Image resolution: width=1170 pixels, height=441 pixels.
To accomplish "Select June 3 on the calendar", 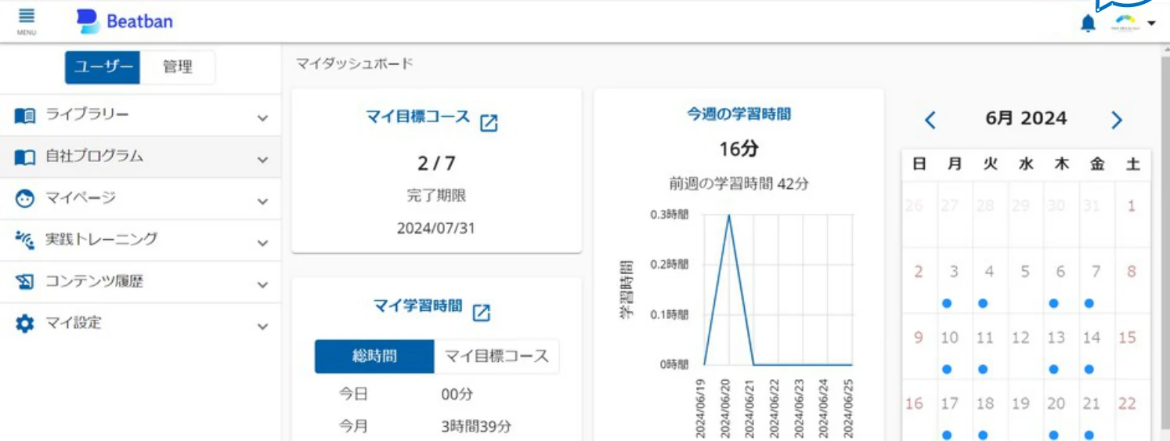I will 954,280.
